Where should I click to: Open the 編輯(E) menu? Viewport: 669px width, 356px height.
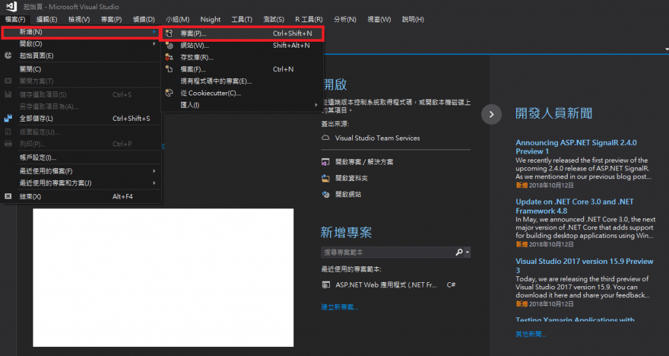[46, 19]
